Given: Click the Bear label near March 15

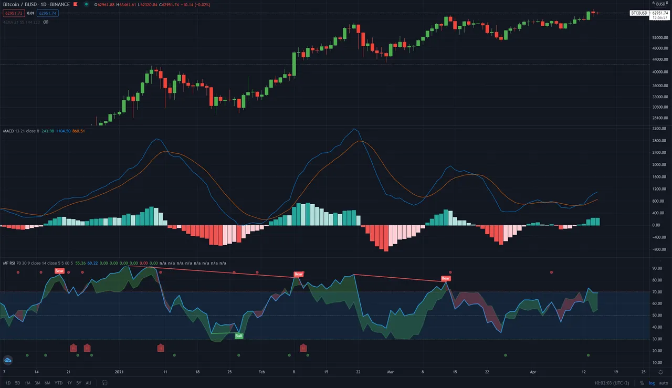Looking at the screenshot, I should pos(446,278).
